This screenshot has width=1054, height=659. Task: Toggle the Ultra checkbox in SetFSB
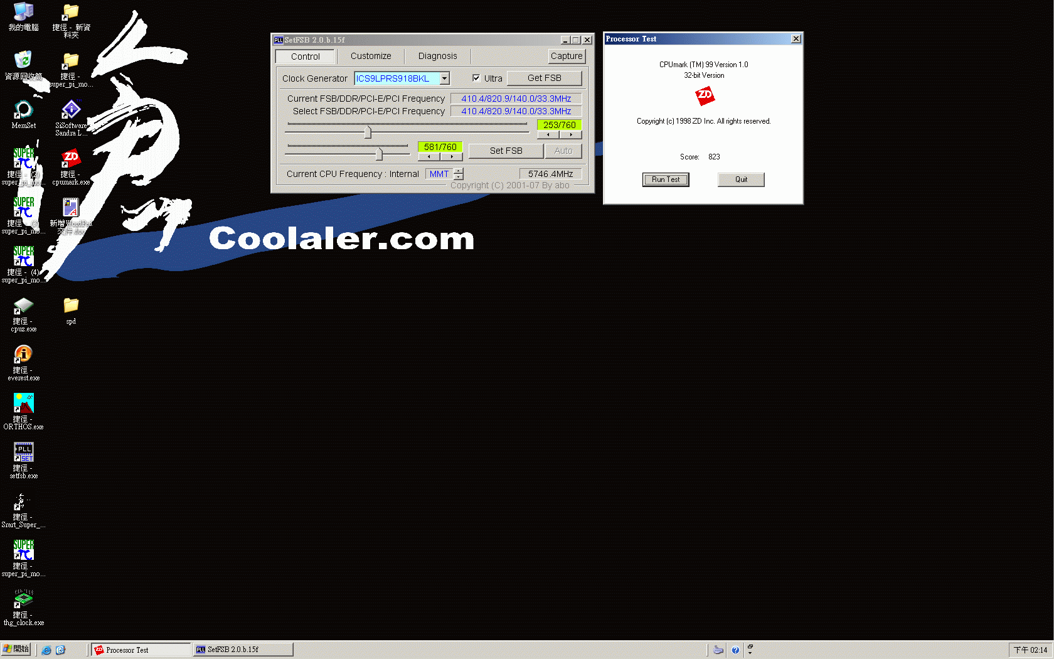(x=476, y=78)
